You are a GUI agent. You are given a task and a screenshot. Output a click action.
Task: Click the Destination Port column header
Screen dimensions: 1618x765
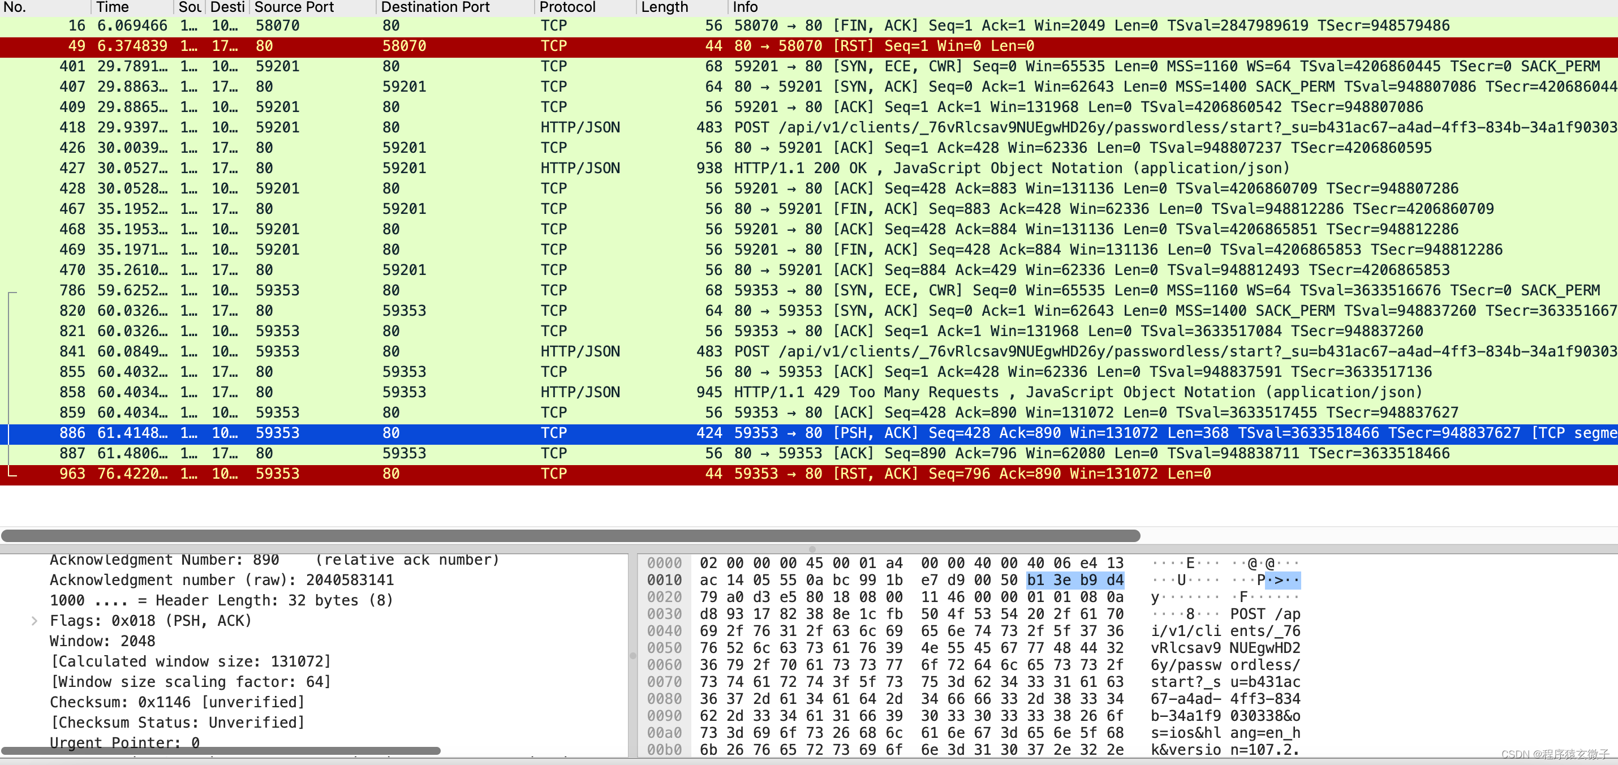click(x=455, y=7)
